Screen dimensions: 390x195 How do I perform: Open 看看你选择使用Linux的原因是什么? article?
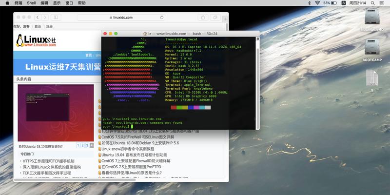pos(132,173)
